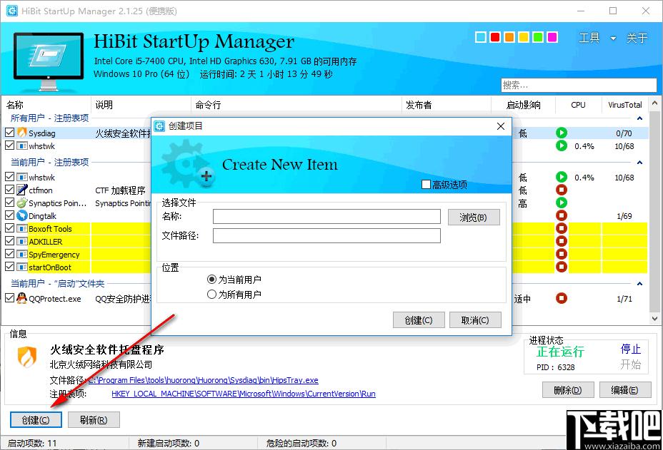Screen dimensions: 663x450
Task: Open the 关于 menu
Action: tap(637, 38)
